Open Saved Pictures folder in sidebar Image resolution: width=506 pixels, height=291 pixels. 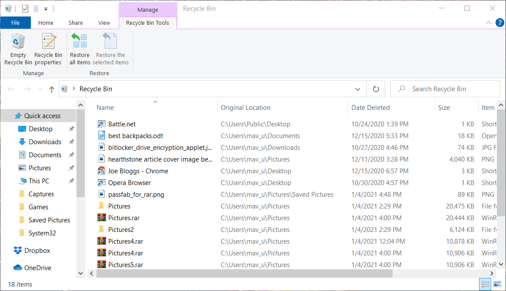[x=49, y=220]
